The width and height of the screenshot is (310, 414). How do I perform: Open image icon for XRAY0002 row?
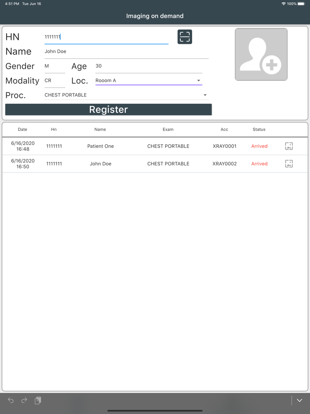[x=289, y=164]
